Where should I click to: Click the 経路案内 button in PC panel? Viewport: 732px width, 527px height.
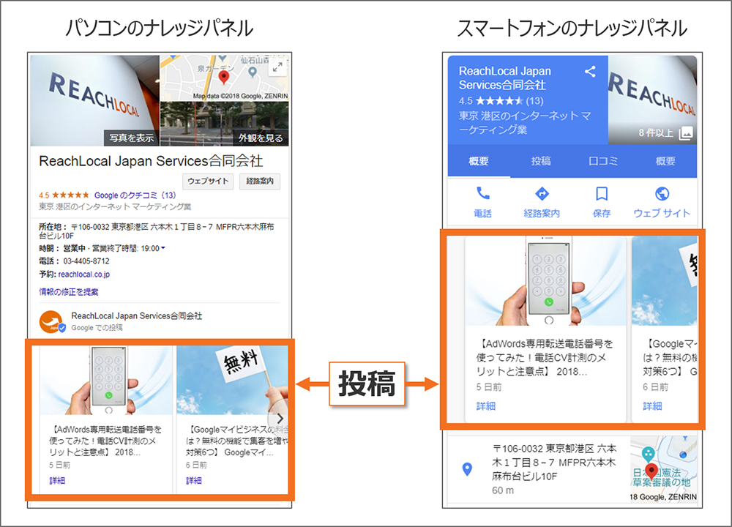260,181
